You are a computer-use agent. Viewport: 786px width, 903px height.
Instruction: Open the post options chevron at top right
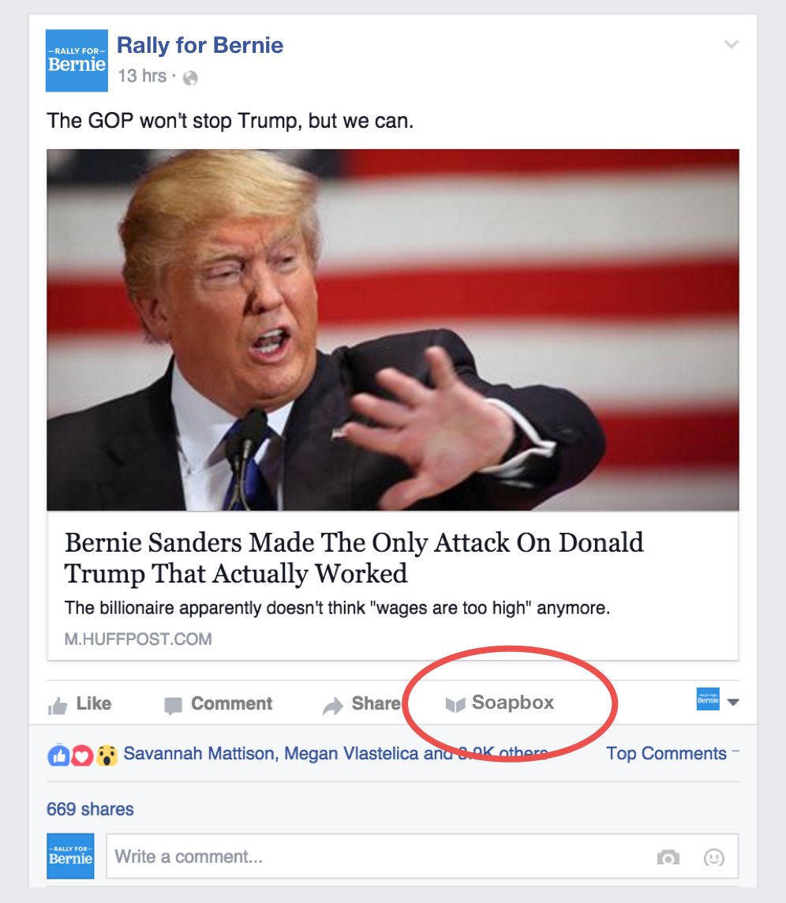(x=732, y=44)
